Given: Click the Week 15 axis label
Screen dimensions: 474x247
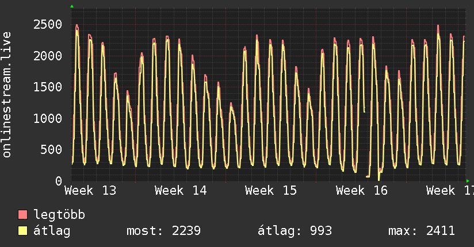Looking at the screenshot, I should click(271, 191).
